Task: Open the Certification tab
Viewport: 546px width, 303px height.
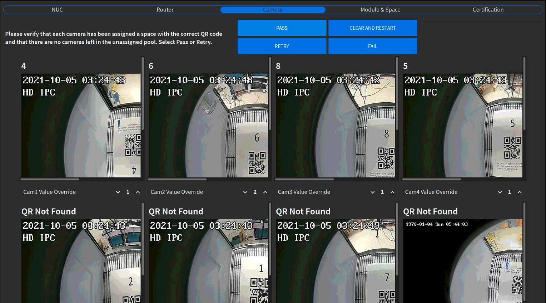Action: coord(488,10)
